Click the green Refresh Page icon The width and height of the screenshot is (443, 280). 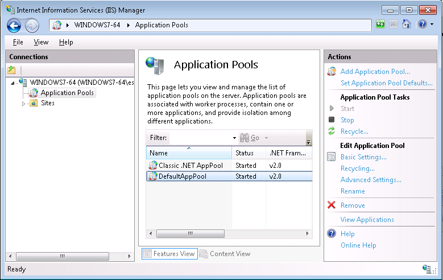380,24
